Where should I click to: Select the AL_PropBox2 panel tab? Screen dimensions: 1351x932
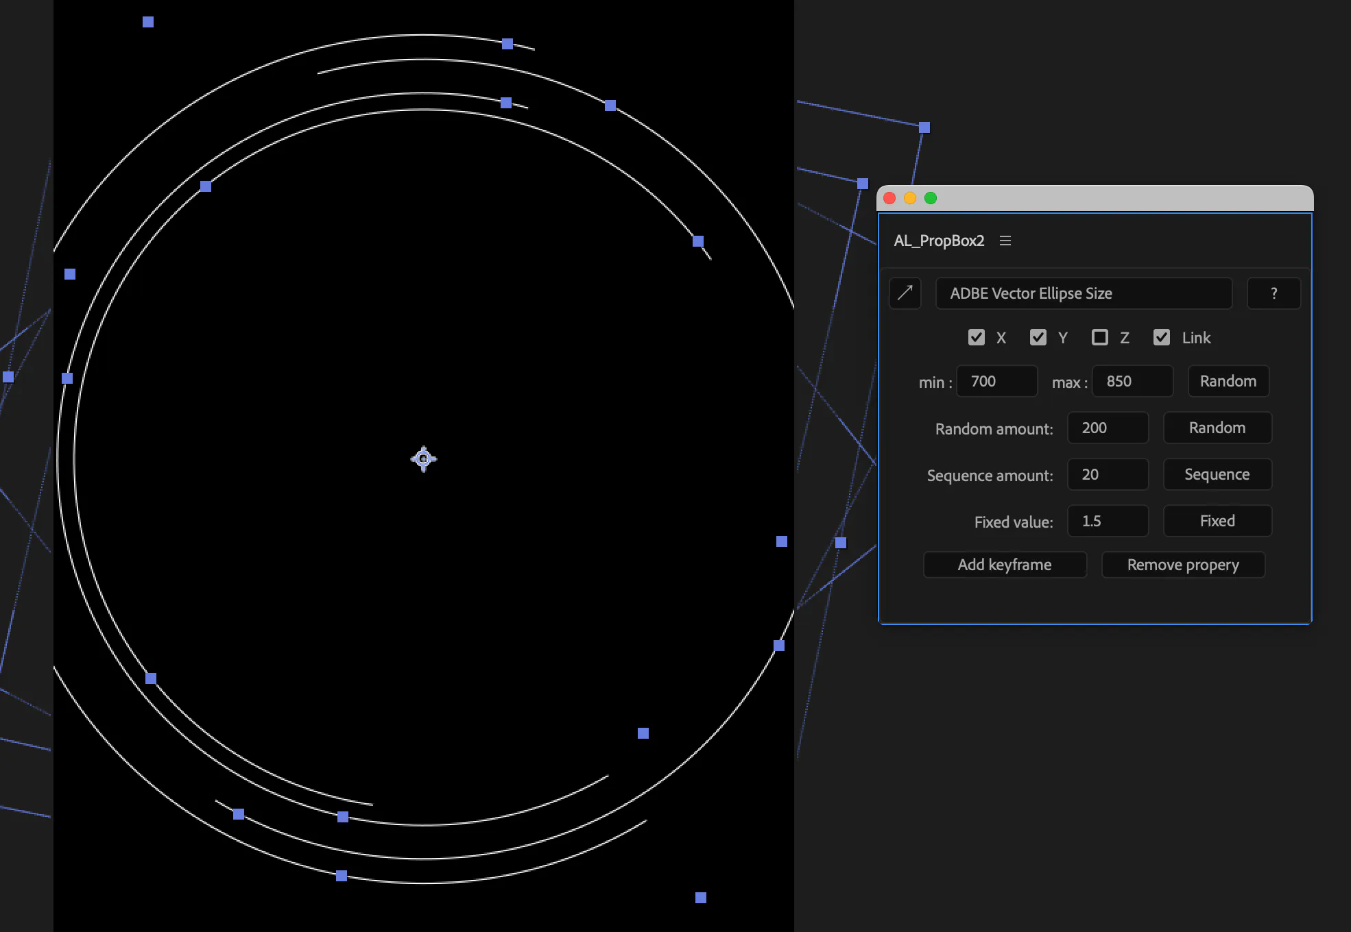(939, 241)
